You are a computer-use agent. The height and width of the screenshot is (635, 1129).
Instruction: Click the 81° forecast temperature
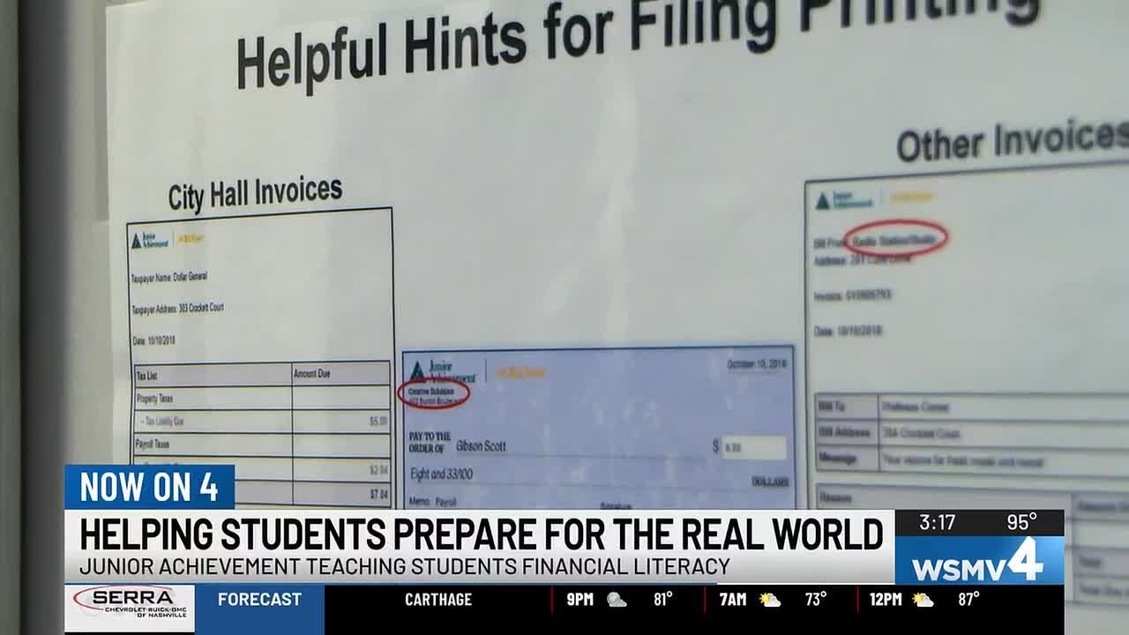tap(663, 600)
